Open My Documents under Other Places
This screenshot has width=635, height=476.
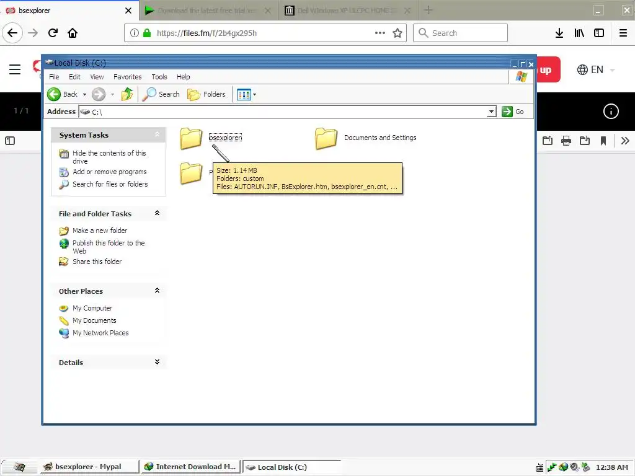click(94, 320)
